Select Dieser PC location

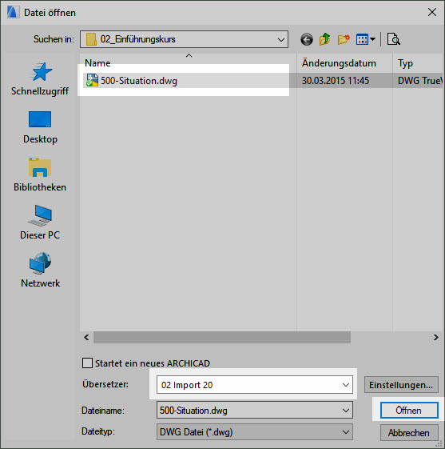(x=40, y=222)
